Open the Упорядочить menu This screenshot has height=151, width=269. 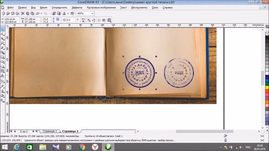[59, 8]
